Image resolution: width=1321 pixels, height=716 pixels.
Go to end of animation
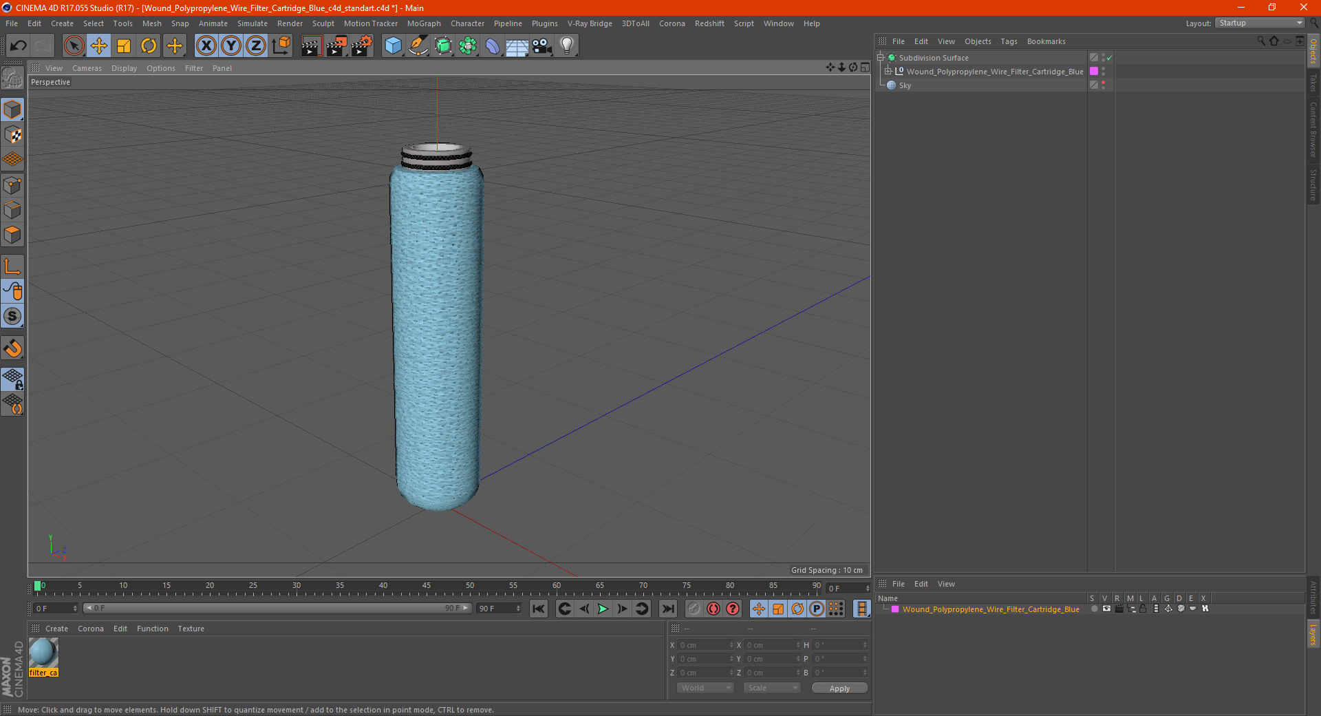point(667,609)
